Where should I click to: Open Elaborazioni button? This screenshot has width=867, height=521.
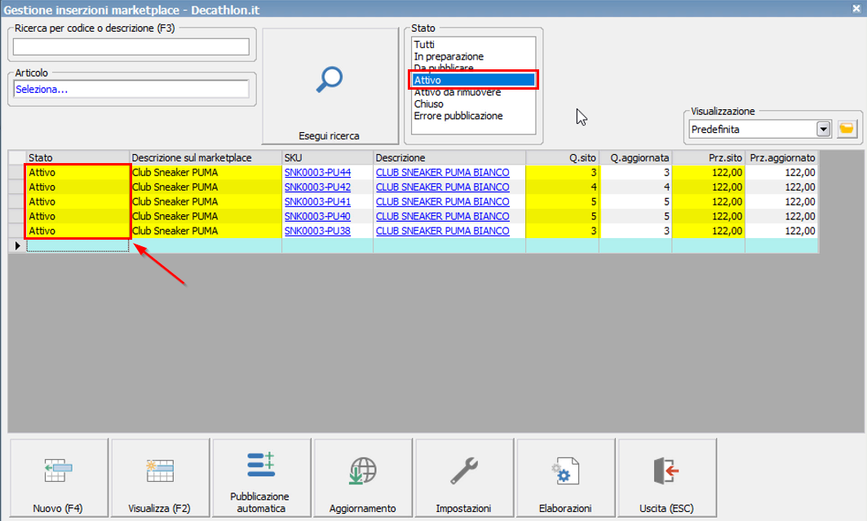click(565, 478)
